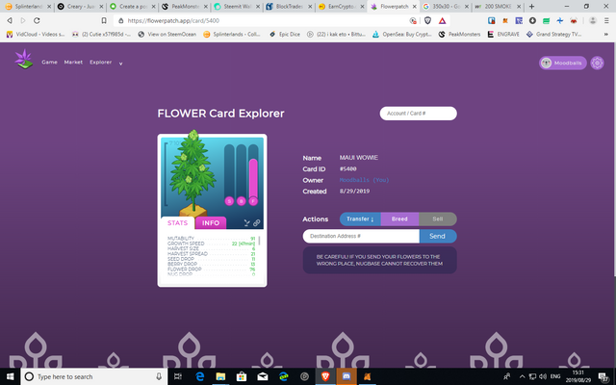Screen dimensions: 616x385
Task: Open the settings gear icon near Moodballs
Action: coord(597,63)
